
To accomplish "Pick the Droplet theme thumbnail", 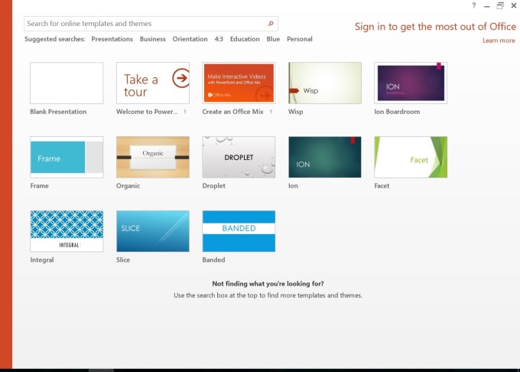I will pos(239,157).
